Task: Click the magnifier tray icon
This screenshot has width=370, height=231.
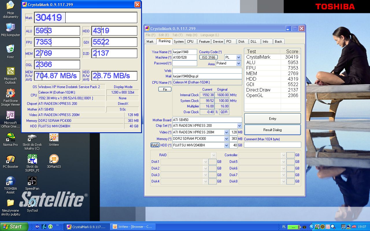Action: (333, 227)
